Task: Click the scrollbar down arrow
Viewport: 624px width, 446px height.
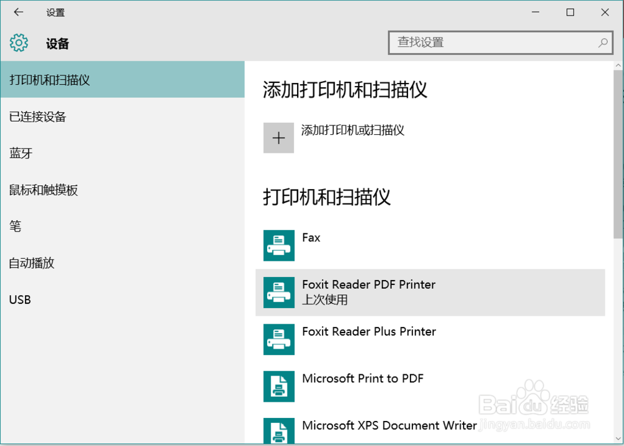Action: (x=618, y=439)
